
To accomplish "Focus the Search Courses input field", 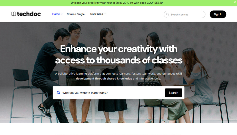I will tap(185, 14).
